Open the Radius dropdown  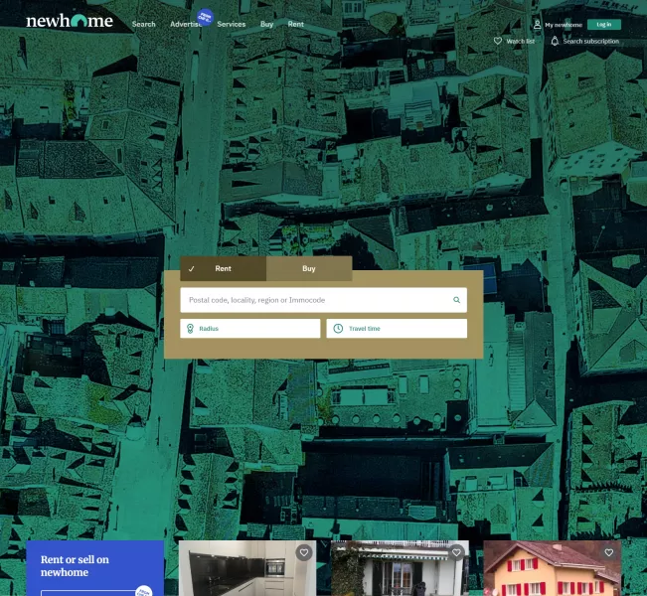tap(250, 328)
